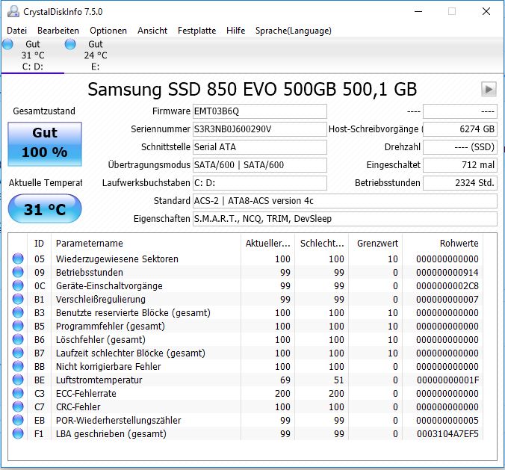
Task: Select the Luftstromtemperatur parameter name
Action: [99, 380]
